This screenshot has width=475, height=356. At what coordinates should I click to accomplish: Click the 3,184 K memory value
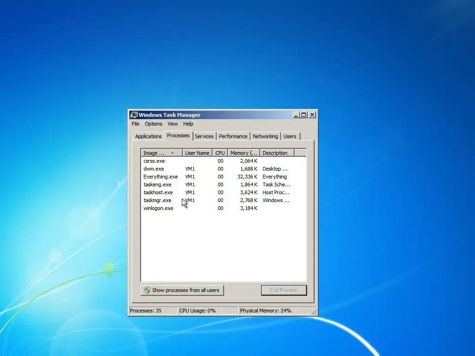[249, 208]
